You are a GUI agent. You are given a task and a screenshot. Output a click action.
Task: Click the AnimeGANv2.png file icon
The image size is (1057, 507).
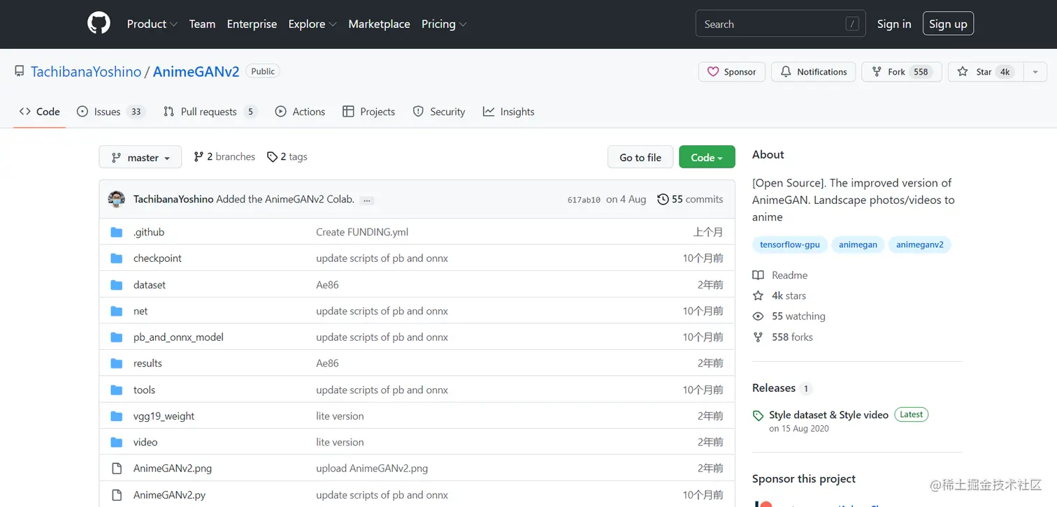click(117, 469)
